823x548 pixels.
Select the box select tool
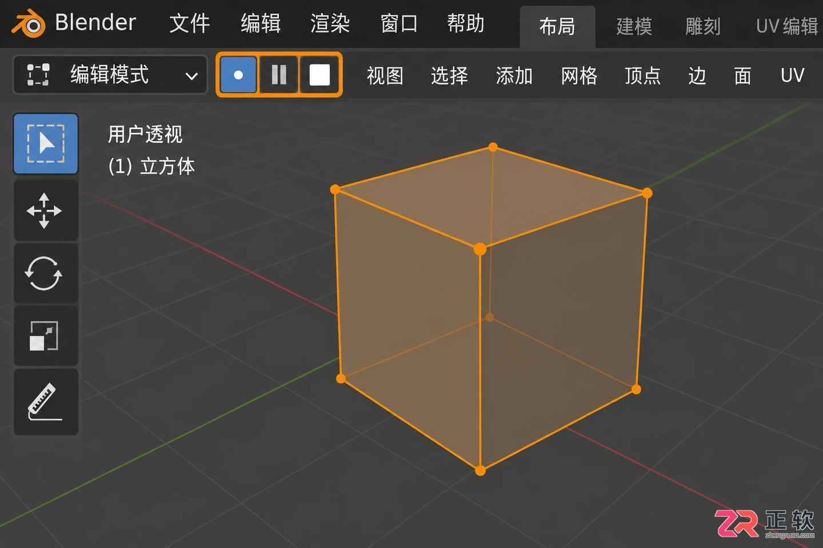46,143
